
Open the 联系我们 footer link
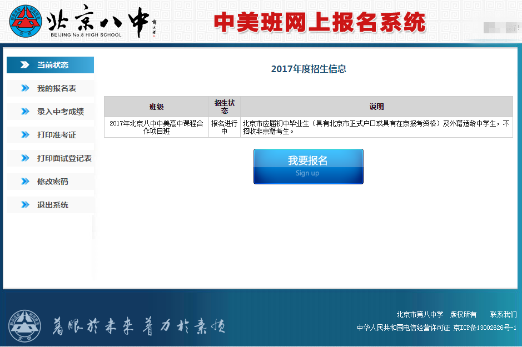tap(503, 314)
